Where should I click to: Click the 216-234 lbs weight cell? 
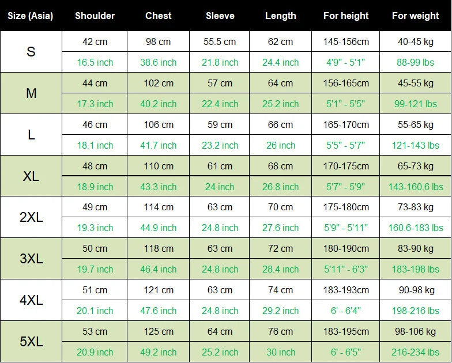(415, 352)
